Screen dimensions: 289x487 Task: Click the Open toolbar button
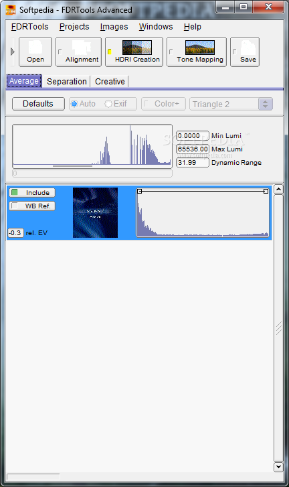(35, 52)
